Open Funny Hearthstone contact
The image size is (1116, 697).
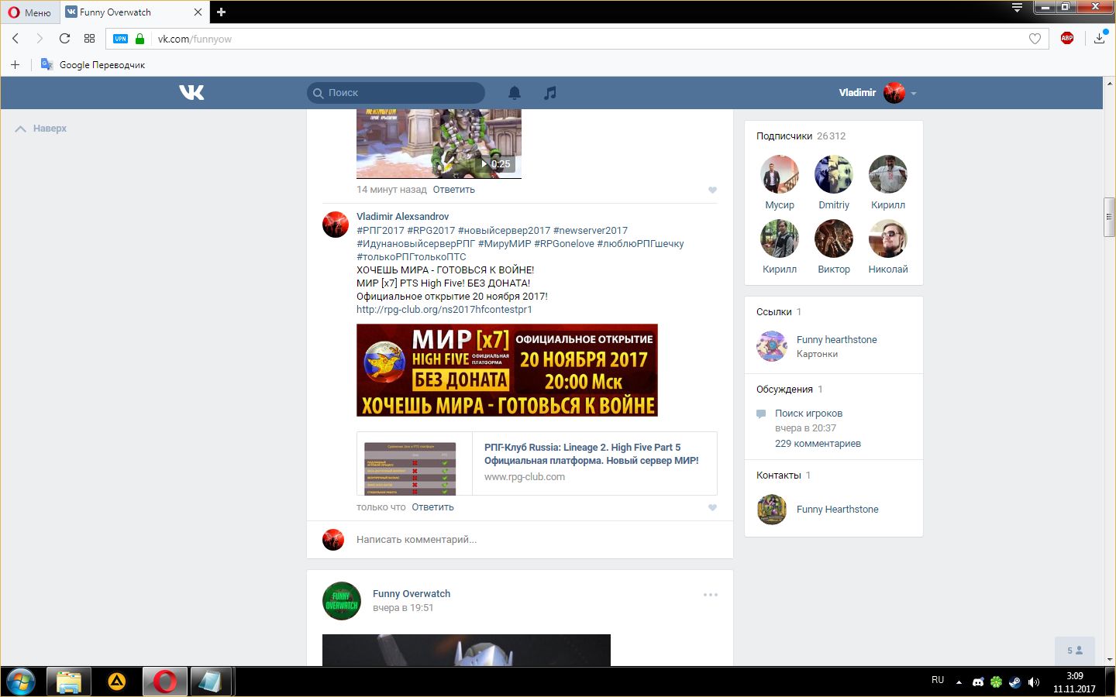pyautogui.click(x=838, y=510)
